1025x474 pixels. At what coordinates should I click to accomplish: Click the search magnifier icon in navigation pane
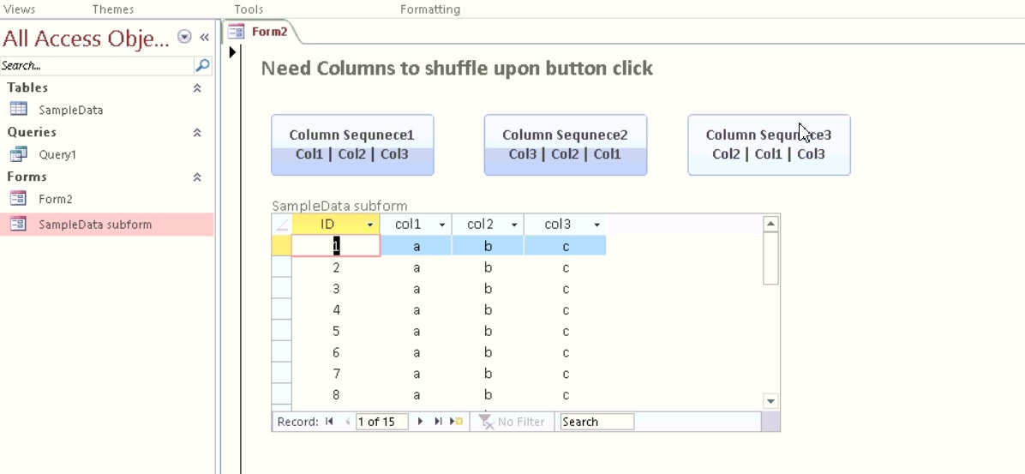click(202, 65)
